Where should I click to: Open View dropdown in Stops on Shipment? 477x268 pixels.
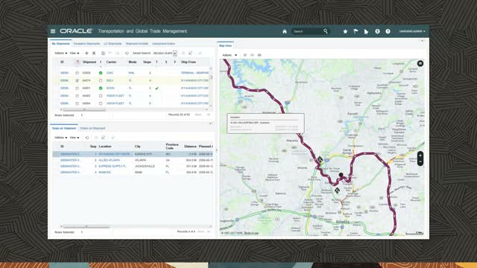[75, 138]
